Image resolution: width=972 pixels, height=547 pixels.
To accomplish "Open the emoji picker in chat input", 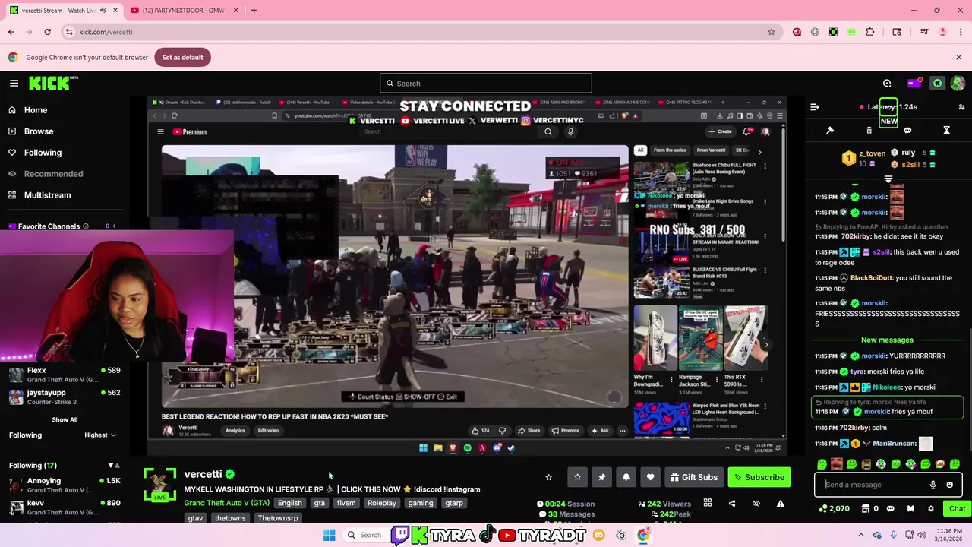I will coord(949,485).
